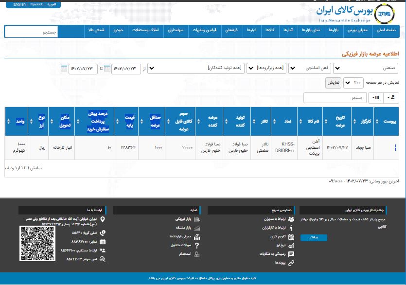This screenshot has width=406, height=285.
Task: Click the ارتباط با مدیران people icon
Action: click(x=291, y=219)
